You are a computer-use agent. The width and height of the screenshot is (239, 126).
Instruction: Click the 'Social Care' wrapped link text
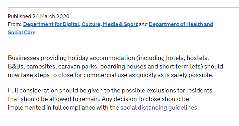(22, 33)
